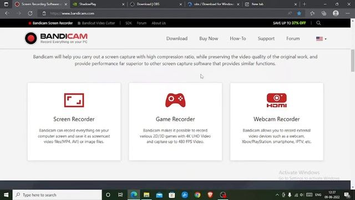The image size is (355, 200).
Task: Select the Screen Recording Software tab
Action: 41,4
